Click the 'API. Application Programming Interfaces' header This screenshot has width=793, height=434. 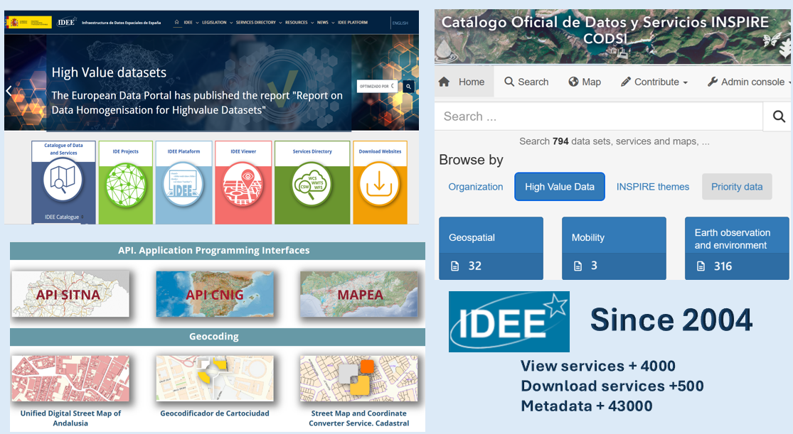(214, 251)
